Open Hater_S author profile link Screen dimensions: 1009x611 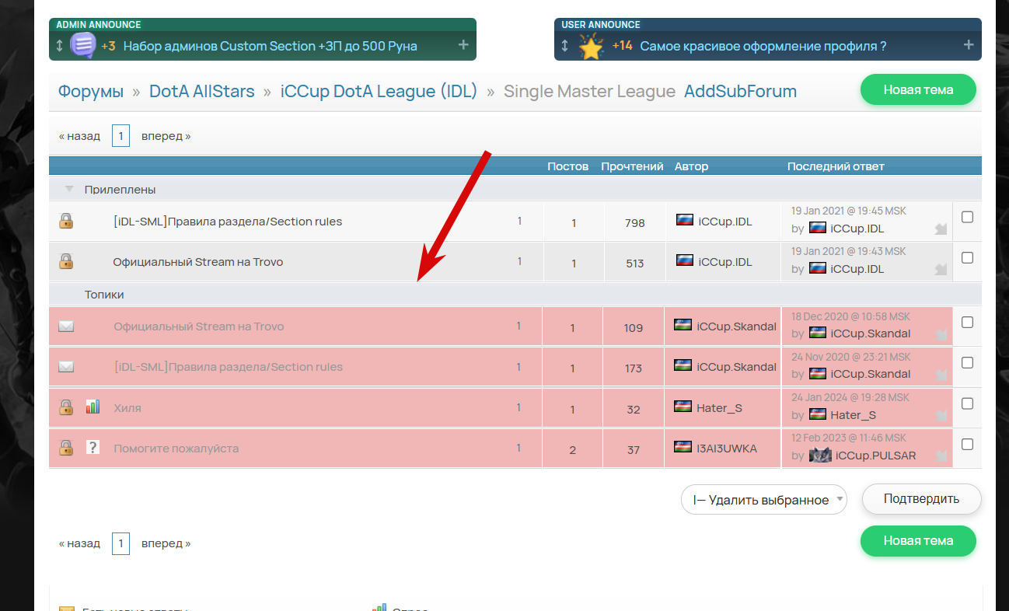pyautogui.click(x=719, y=407)
